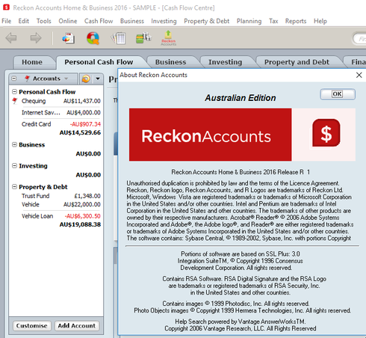Click OK in the About dialog

(338, 94)
